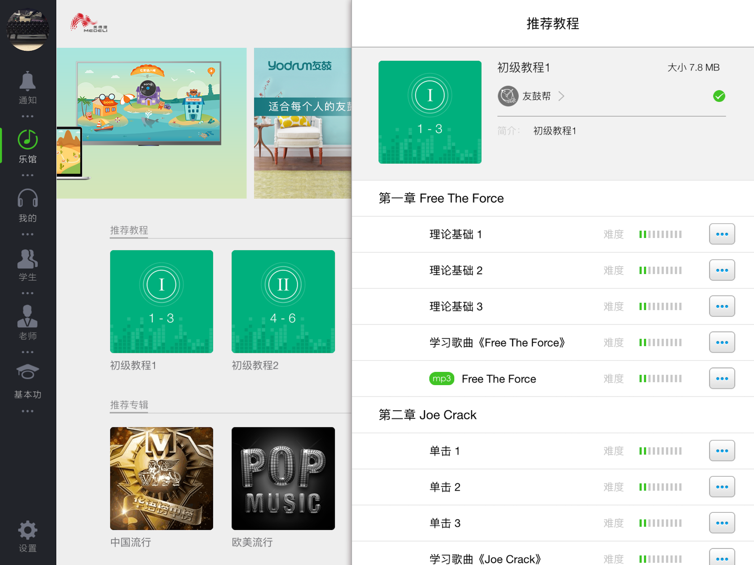Open options for mp3 Free The Force
Viewport: 754px width, 565px height.
tap(722, 379)
